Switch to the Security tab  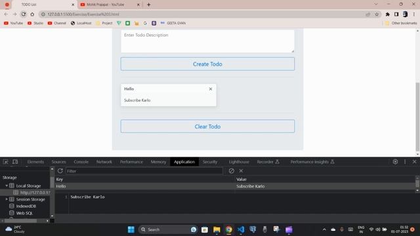(x=210, y=162)
